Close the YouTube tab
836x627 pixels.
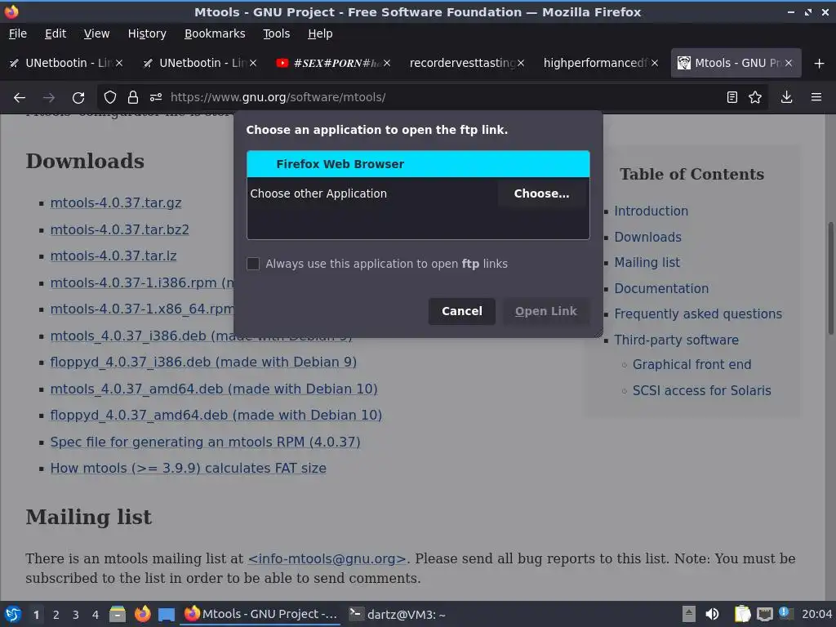387,63
